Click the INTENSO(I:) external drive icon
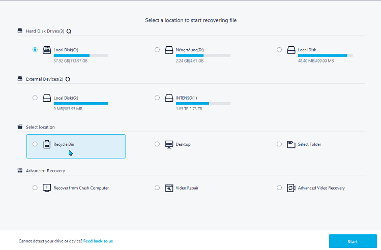This screenshot has width=381, height=250. [169, 98]
